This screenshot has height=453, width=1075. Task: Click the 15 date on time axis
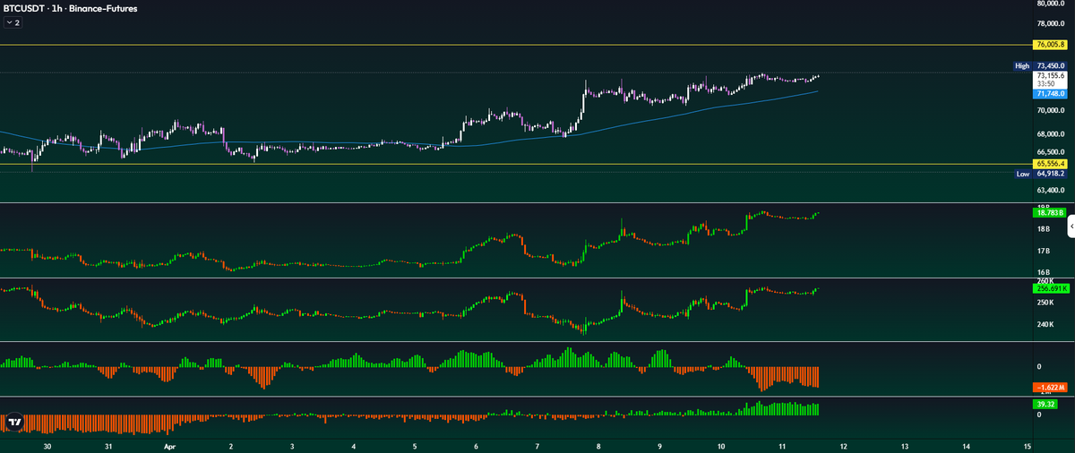click(1027, 445)
